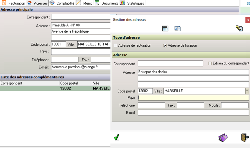The image size is (250, 148).
Task: Click the dialog Ville MARSEILLE field
Action: tap(204, 91)
